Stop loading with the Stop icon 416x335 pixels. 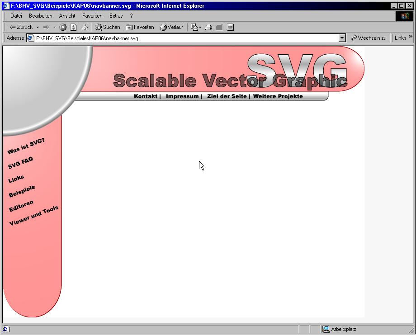click(x=63, y=27)
